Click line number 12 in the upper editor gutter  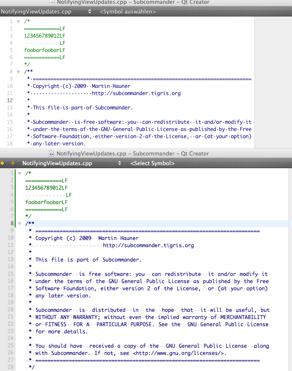pyautogui.click(x=9, y=101)
